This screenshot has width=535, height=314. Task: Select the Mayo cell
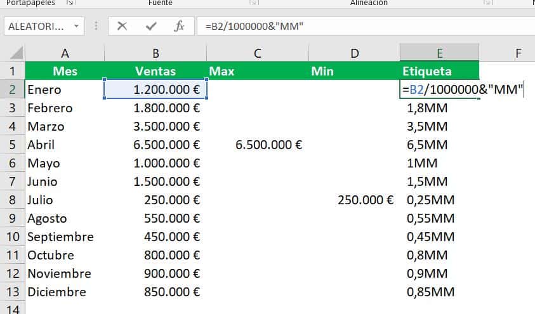(65, 163)
